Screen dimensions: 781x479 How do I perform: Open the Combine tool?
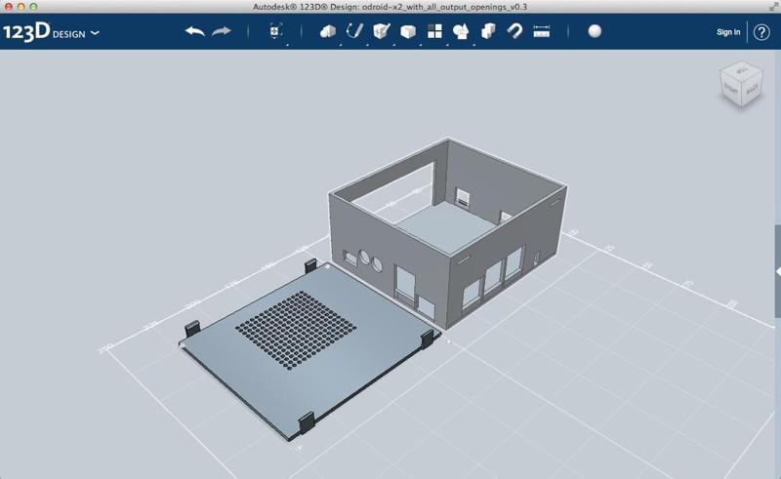pyautogui.click(x=488, y=31)
